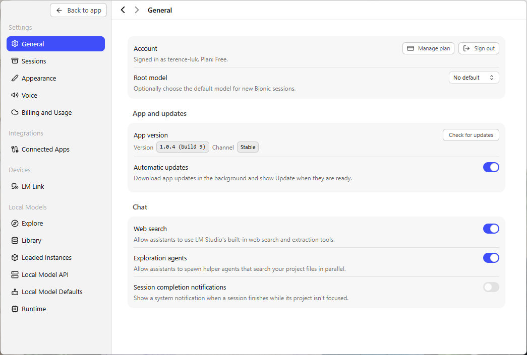The height and width of the screenshot is (355, 527).
Task: Enable Session completion notifications toggle
Action: 491,287
